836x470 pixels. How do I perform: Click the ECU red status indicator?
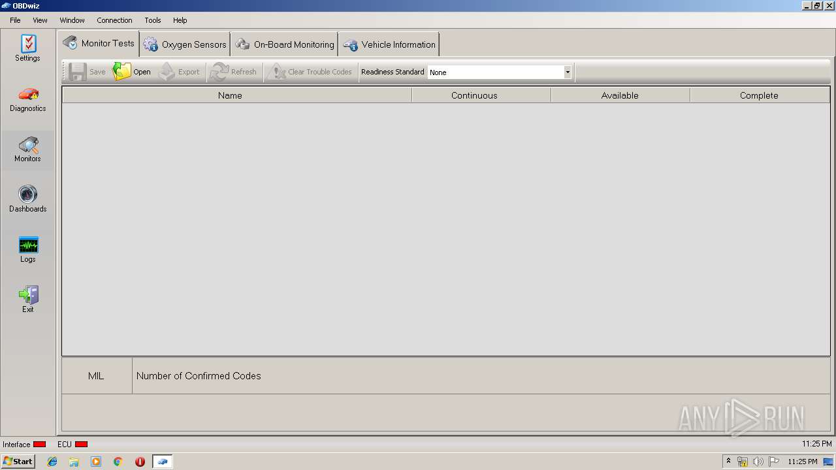pyautogui.click(x=81, y=445)
